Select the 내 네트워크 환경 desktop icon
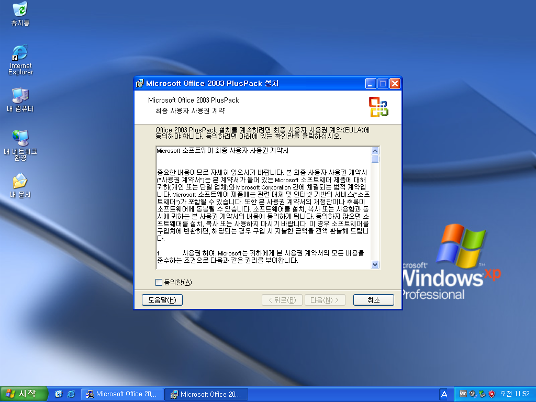 click(20, 146)
